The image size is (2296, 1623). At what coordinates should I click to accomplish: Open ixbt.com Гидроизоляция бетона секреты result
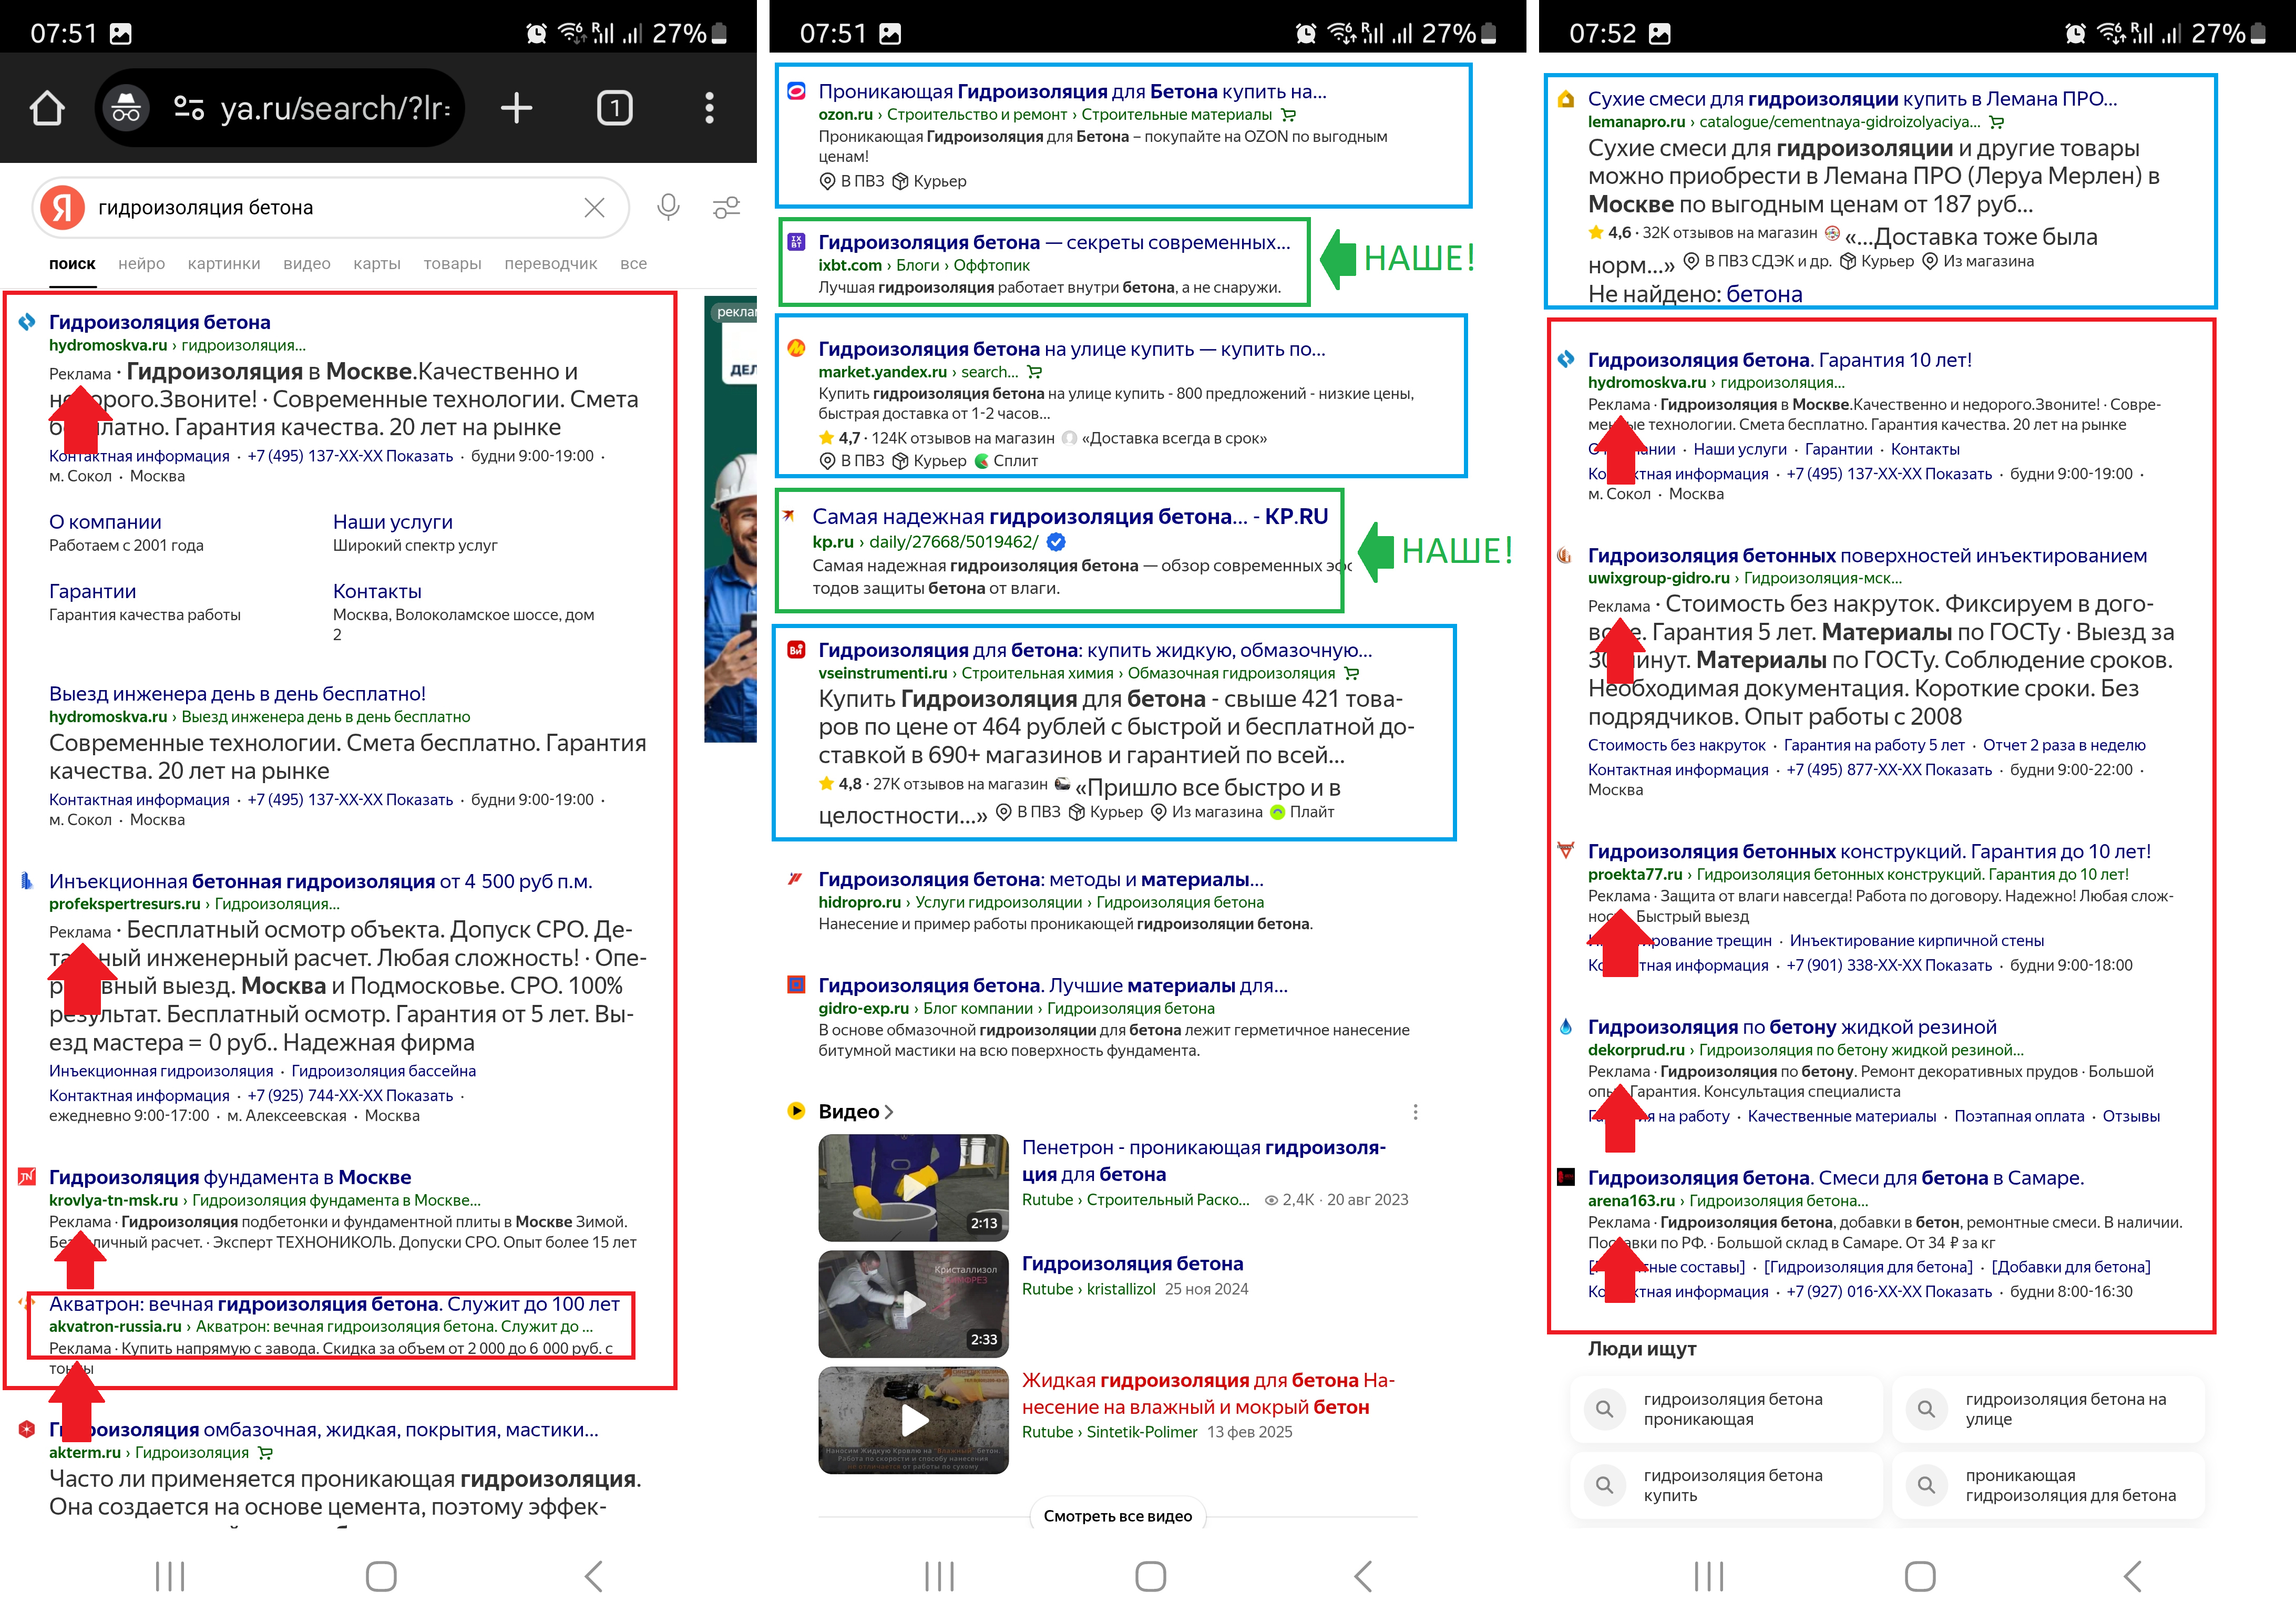tap(1054, 242)
